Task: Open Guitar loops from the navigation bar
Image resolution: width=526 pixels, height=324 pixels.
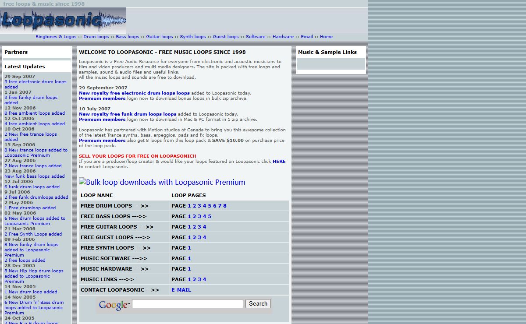Action: click(x=160, y=37)
